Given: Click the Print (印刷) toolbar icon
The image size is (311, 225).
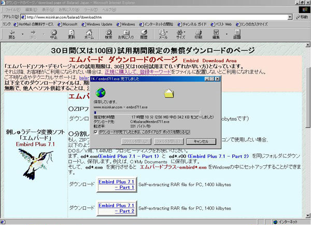Looking at the screenshot, I should coord(199,34).
